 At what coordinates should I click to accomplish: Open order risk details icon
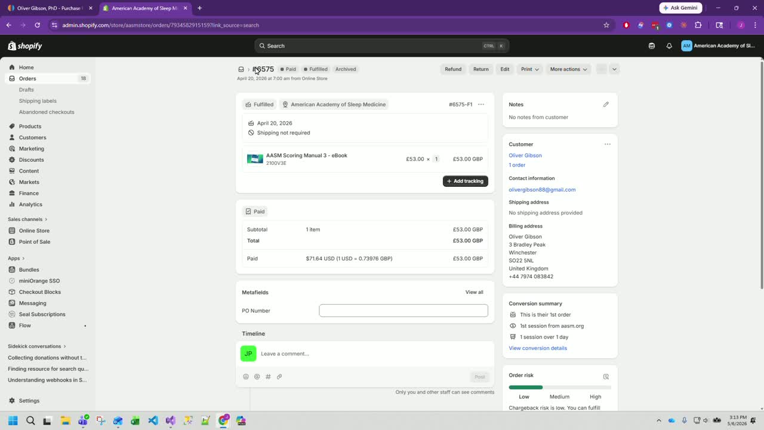606,376
